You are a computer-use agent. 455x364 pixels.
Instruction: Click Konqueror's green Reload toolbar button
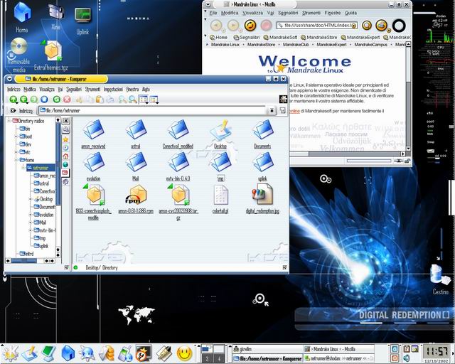(x=57, y=100)
